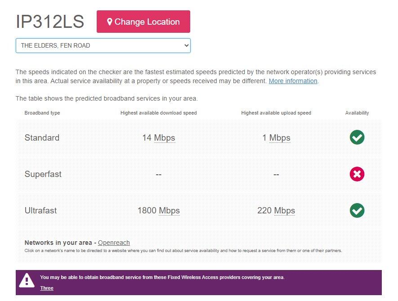This screenshot has height=301, width=398.
Task: Click the map pin icon in Change Location
Action: (109, 22)
